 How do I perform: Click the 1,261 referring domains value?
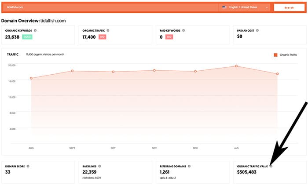point(165,172)
